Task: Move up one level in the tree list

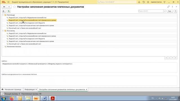Action: (x=169, y=58)
